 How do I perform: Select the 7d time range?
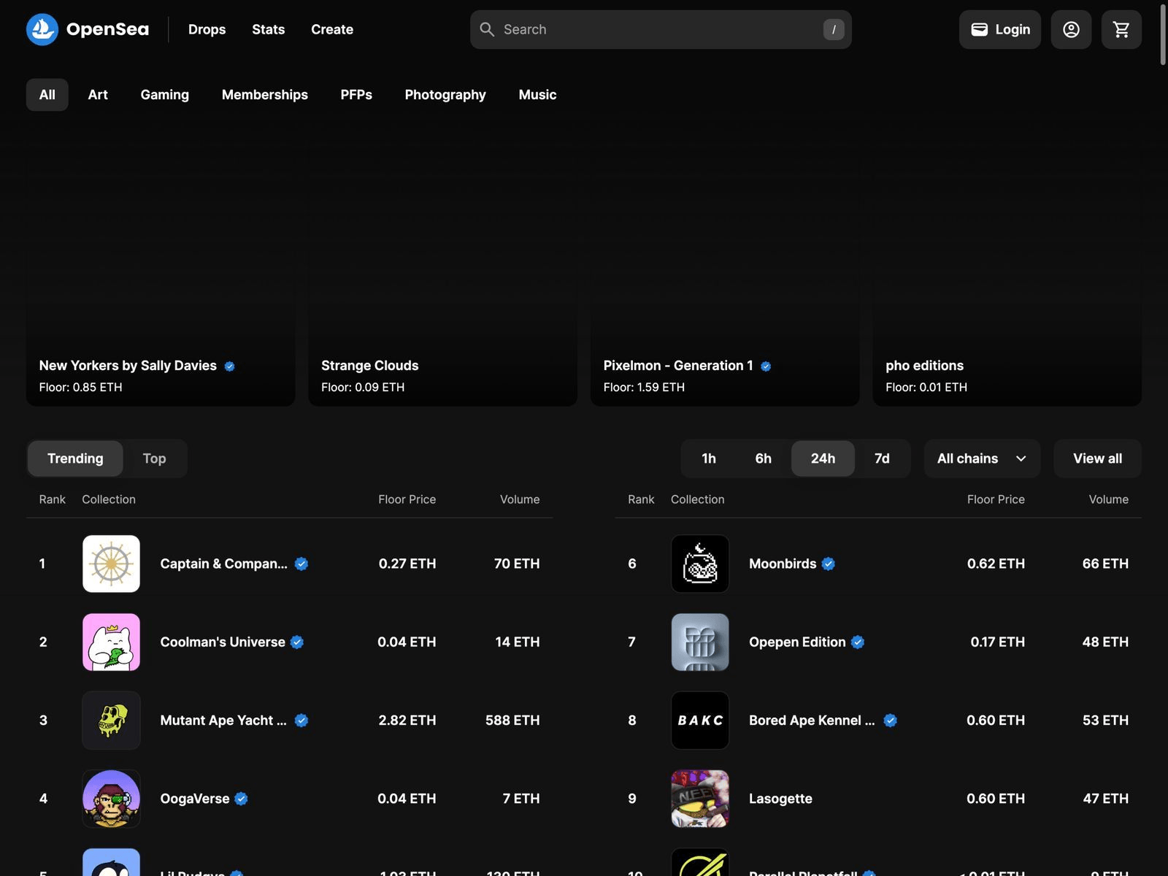[x=882, y=458]
